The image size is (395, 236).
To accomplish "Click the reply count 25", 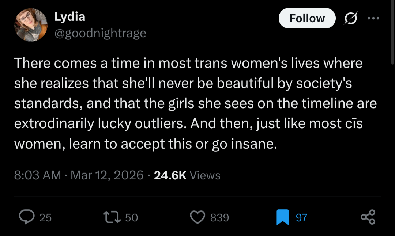I will [45, 218].
